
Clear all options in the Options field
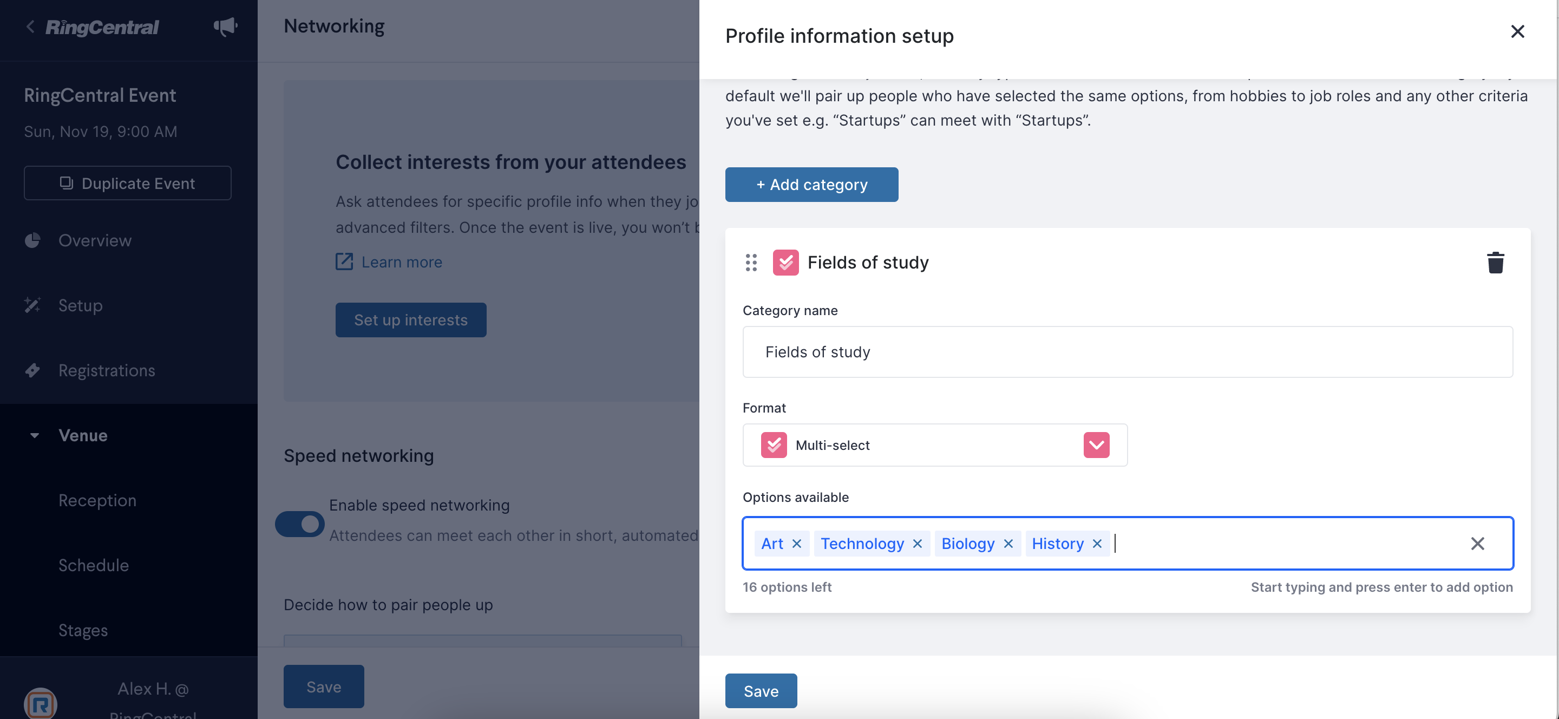(x=1477, y=544)
